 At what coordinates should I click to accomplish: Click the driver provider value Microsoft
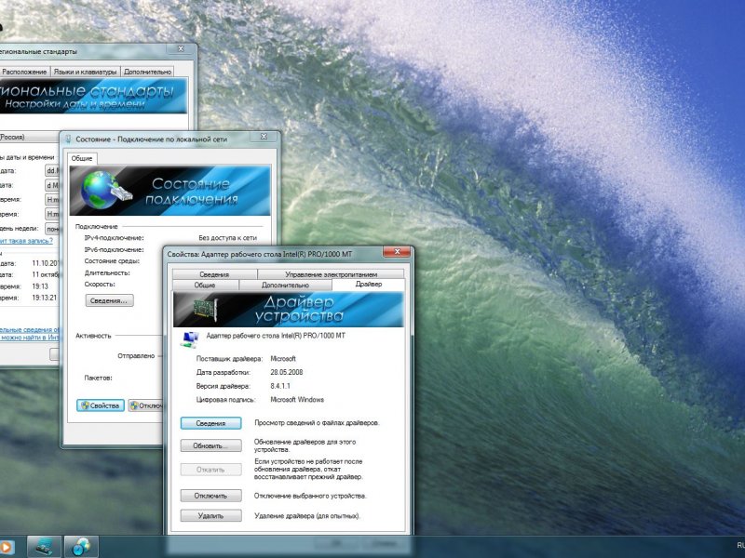coord(283,359)
